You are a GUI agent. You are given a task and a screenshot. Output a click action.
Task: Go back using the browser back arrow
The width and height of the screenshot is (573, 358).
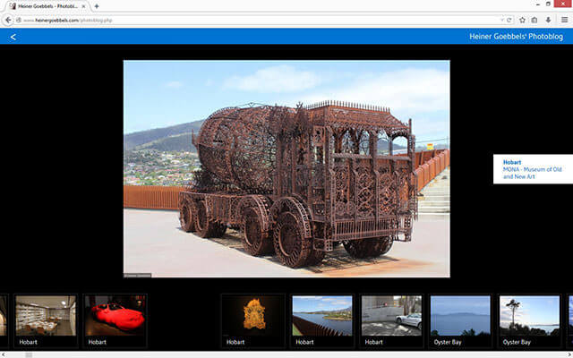coord(8,20)
